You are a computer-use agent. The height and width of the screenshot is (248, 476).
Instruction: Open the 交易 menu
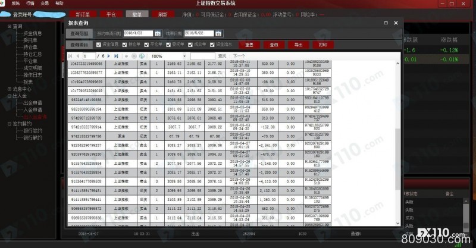tap(45, 4)
